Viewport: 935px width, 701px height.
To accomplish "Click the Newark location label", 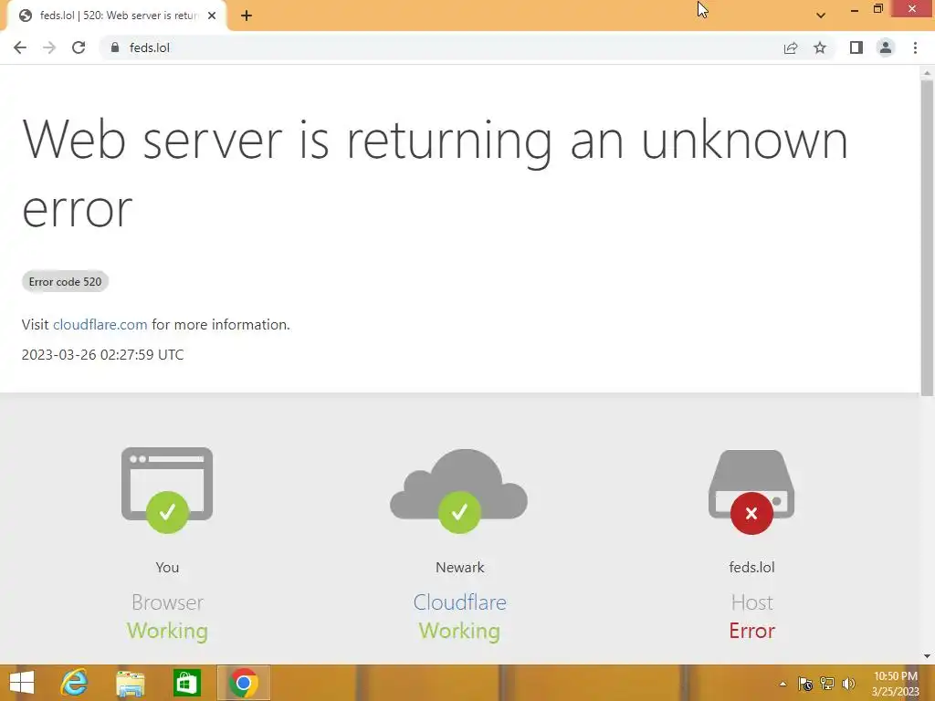I will pos(460,568).
